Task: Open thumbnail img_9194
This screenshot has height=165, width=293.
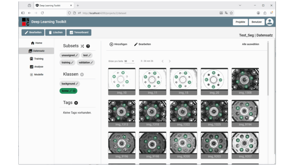Action: click(245, 113)
